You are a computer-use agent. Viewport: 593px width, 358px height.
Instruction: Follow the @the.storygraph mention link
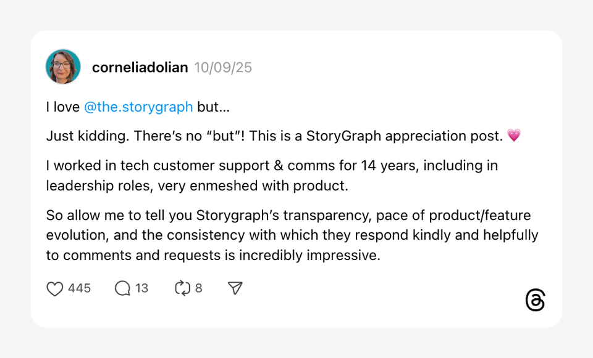click(x=138, y=107)
